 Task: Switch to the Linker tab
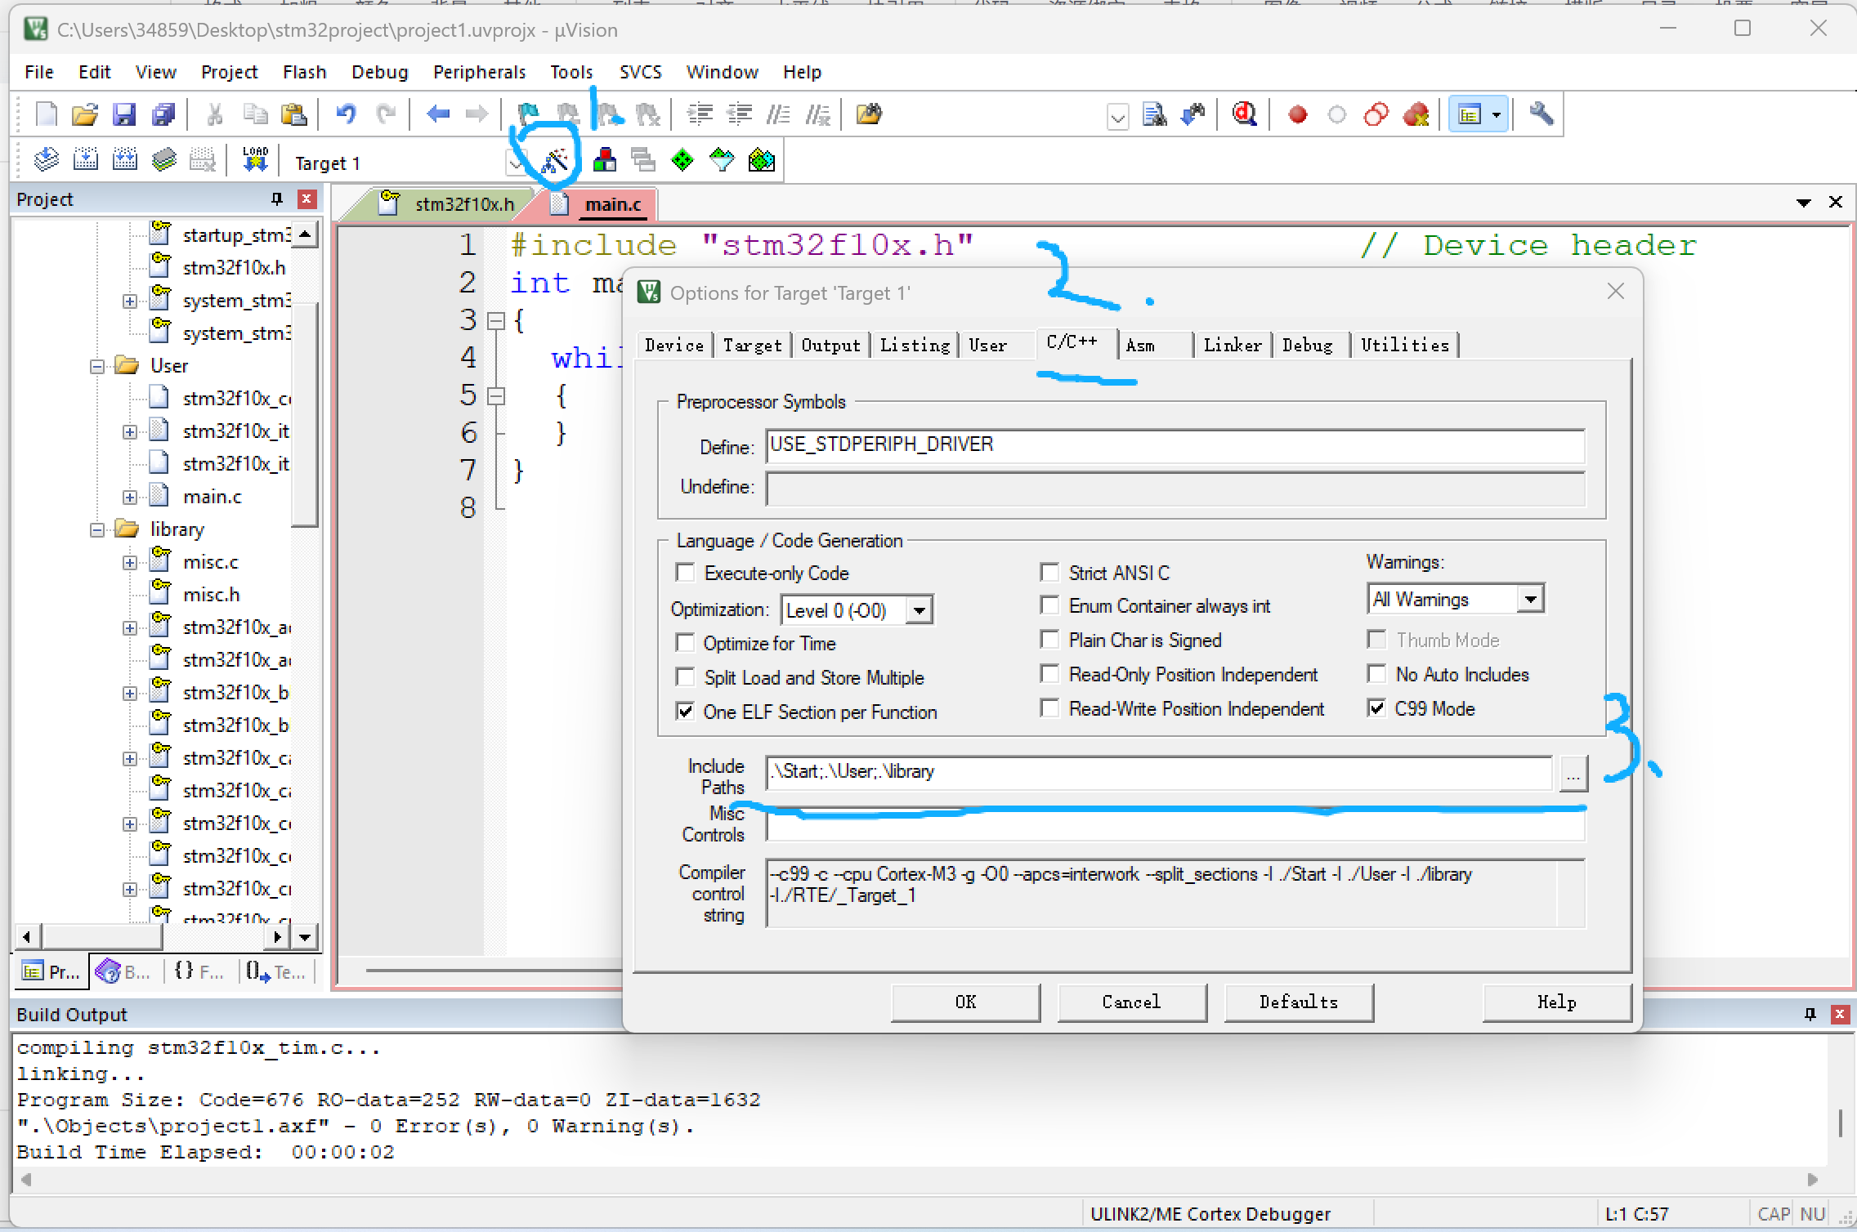pos(1232,346)
